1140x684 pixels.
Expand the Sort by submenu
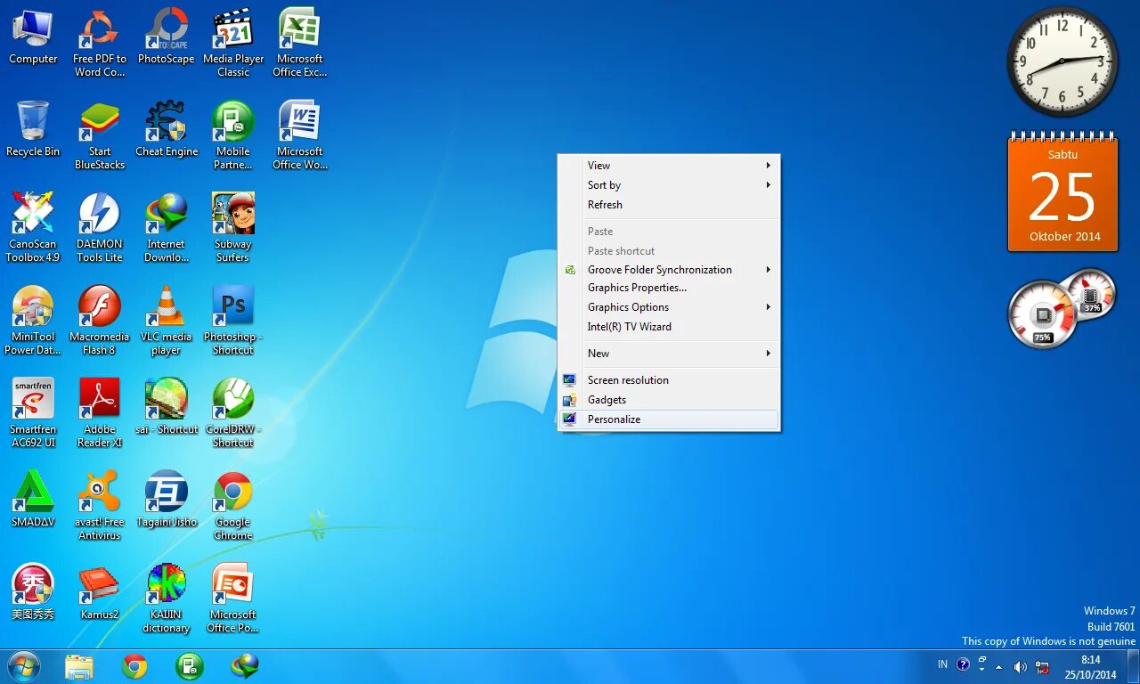669,185
